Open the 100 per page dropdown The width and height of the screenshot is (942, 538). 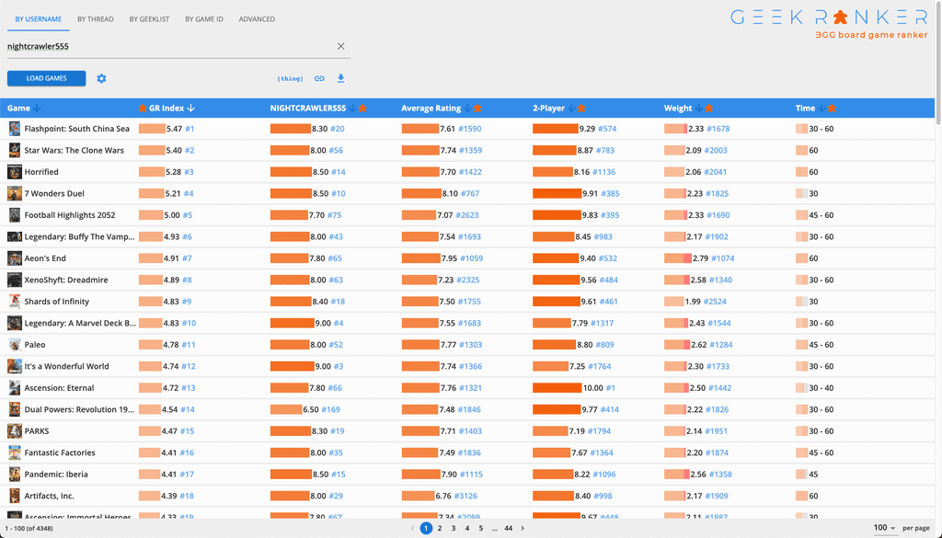pyautogui.click(x=884, y=528)
